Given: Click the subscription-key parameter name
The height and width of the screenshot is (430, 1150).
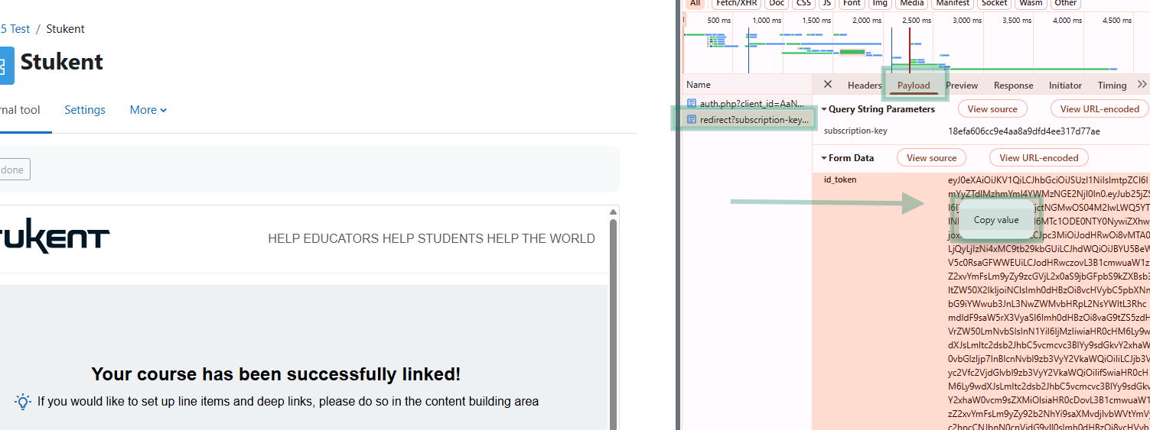Looking at the screenshot, I should pyautogui.click(x=855, y=131).
